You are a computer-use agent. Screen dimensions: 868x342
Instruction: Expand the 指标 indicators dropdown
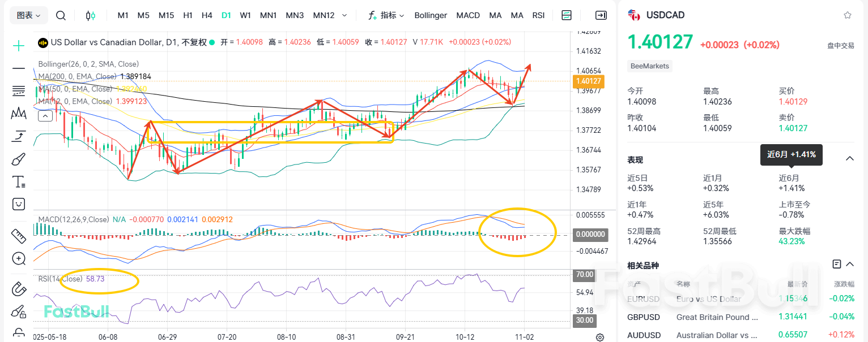click(386, 15)
